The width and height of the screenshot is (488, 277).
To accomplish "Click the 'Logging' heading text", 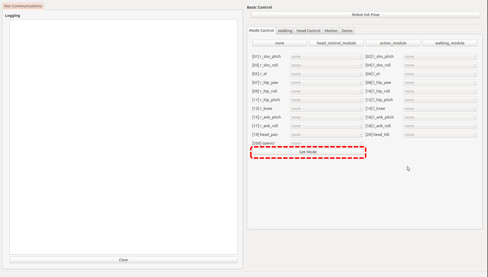I will (x=12, y=16).
